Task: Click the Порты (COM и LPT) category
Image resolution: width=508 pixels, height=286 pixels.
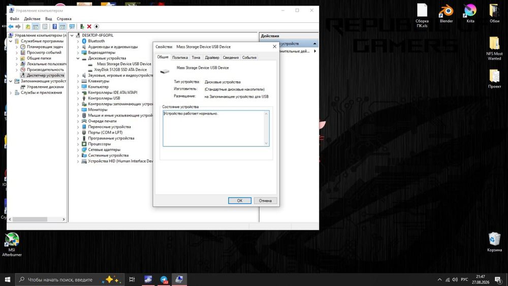Action: [105, 133]
